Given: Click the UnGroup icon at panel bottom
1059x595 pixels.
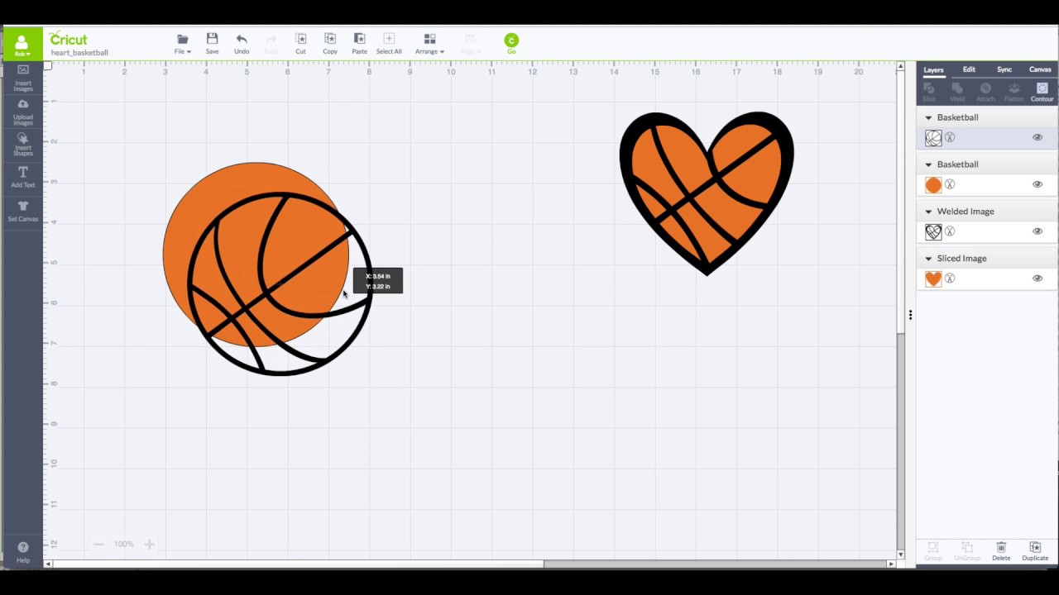Looking at the screenshot, I should coord(966,551).
